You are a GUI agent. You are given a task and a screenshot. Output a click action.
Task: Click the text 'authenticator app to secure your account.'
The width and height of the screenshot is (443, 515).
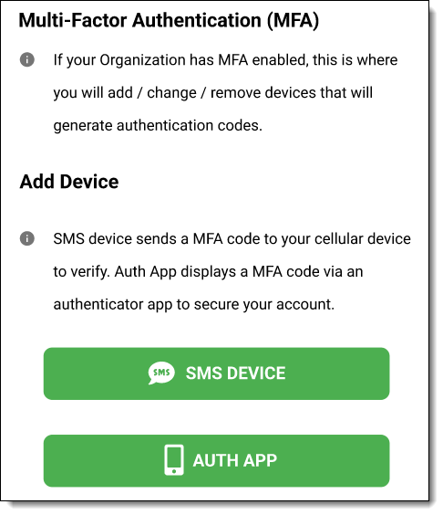(194, 305)
